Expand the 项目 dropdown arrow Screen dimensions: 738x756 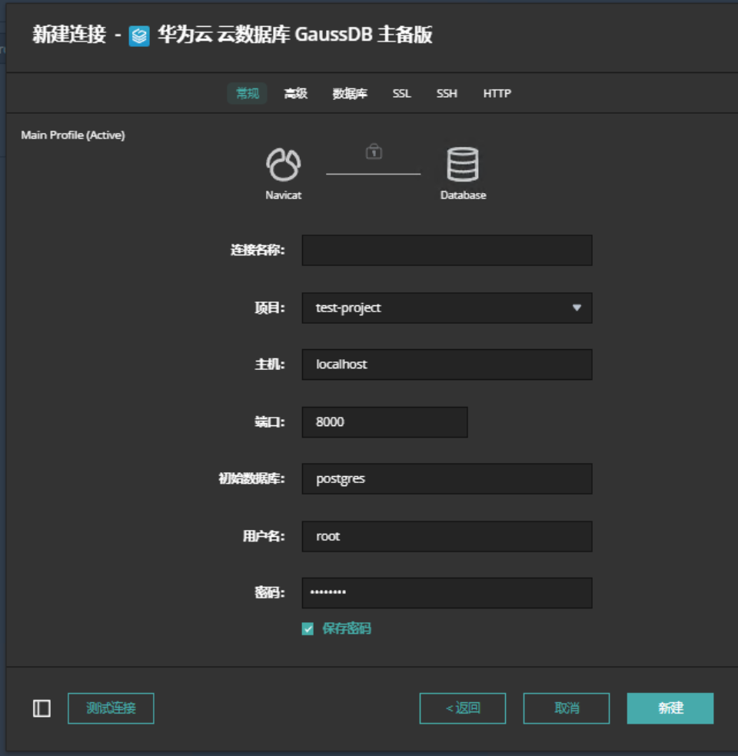(577, 308)
